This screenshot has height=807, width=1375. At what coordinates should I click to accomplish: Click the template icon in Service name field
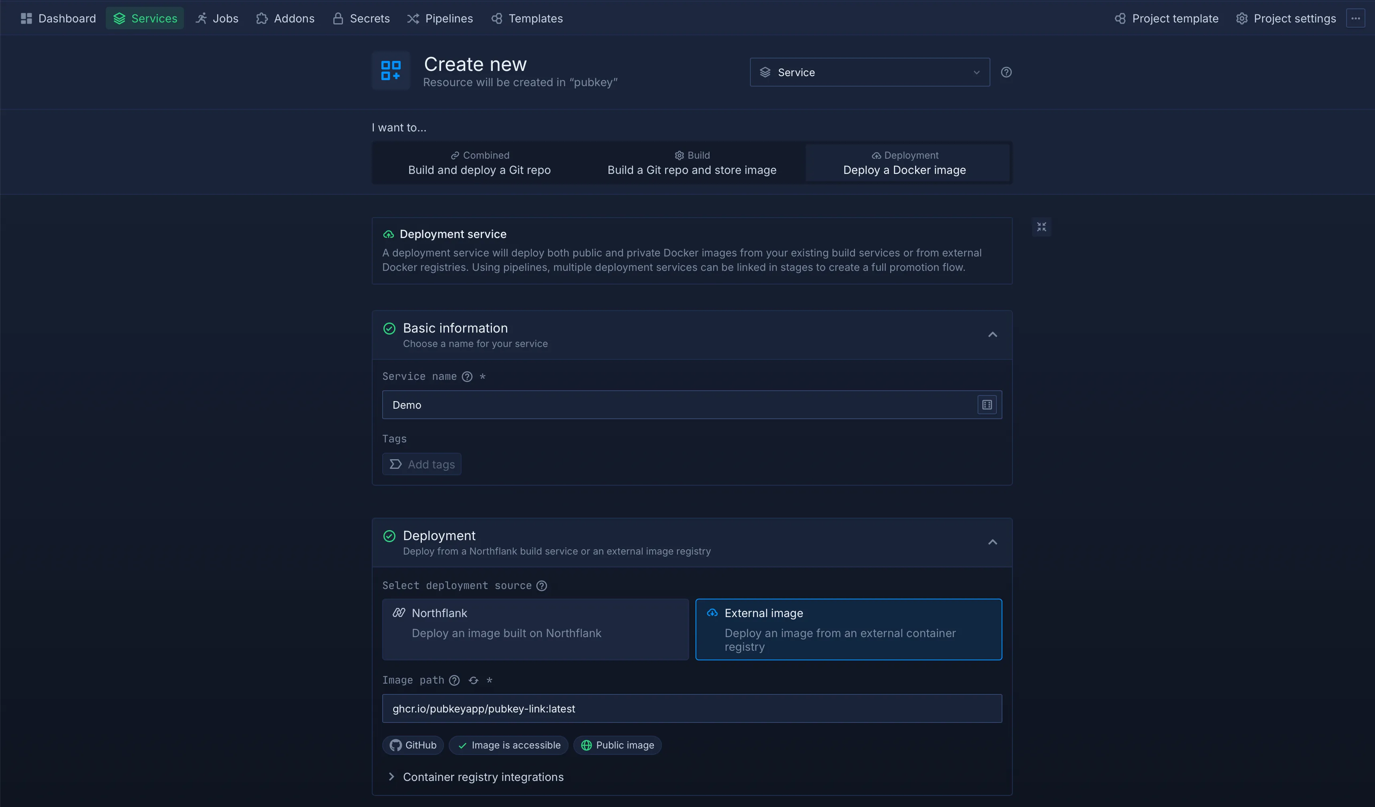tap(986, 405)
